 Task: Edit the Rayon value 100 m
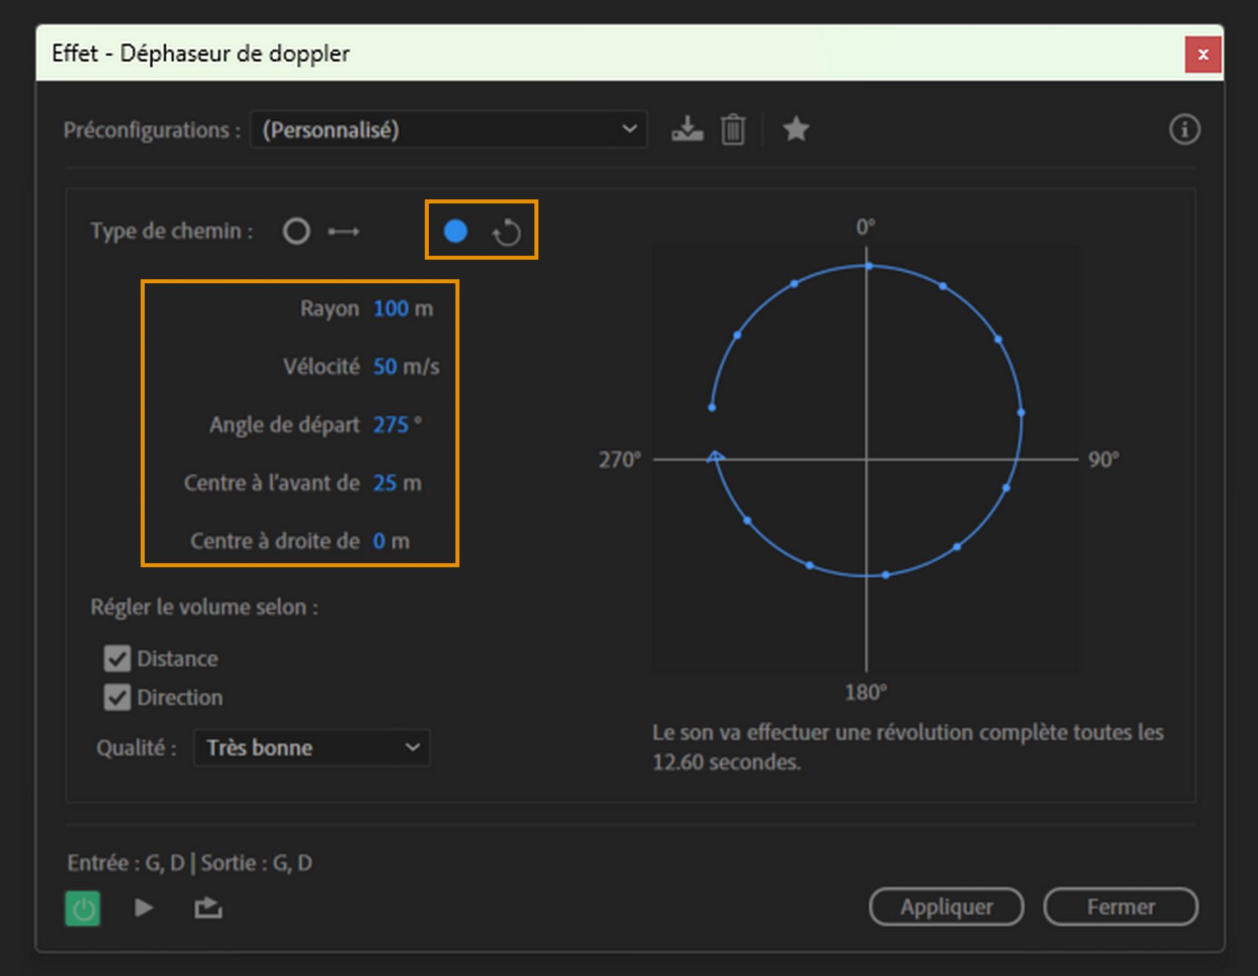tap(391, 308)
